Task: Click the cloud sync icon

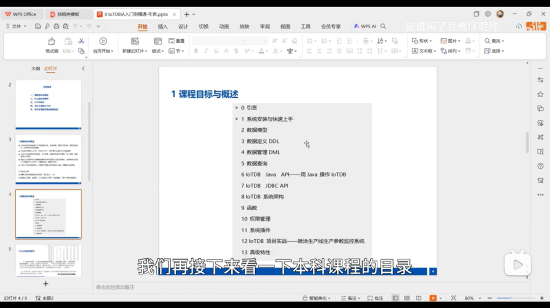Action: (x=519, y=26)
